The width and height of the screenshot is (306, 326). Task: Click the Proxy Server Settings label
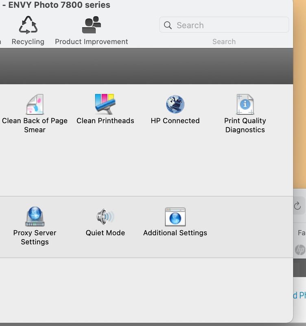(35, 237)
